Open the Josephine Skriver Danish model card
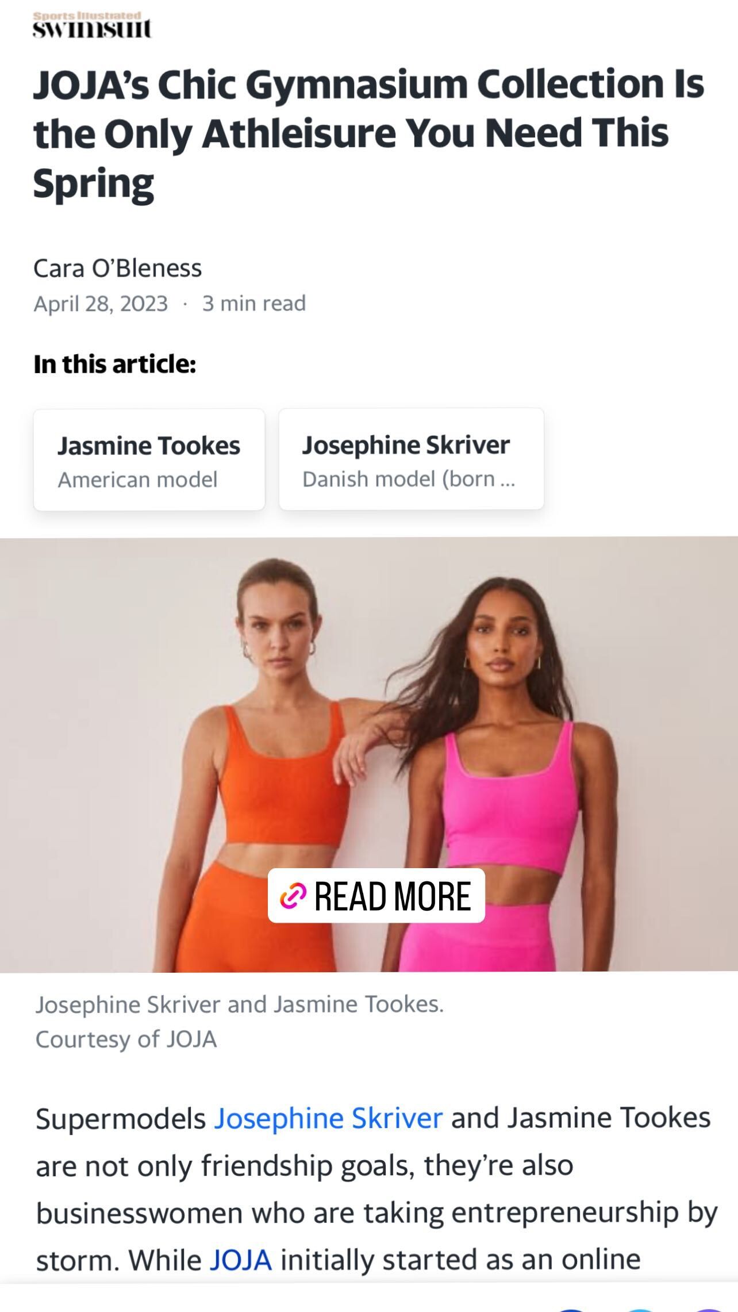The image size is (738, 1312). (412, 459)
